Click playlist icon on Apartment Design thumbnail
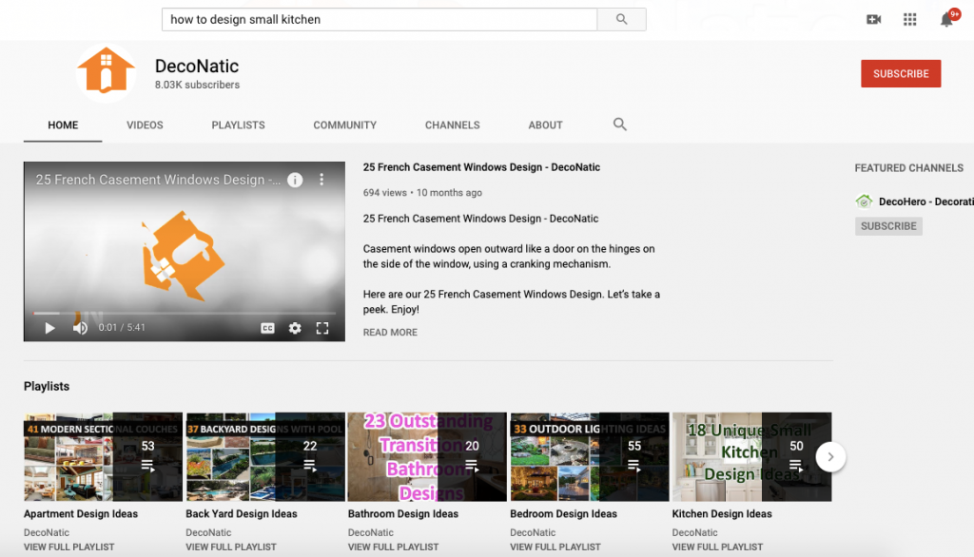Viewport: 974px width, 557px height. [147, 466]
